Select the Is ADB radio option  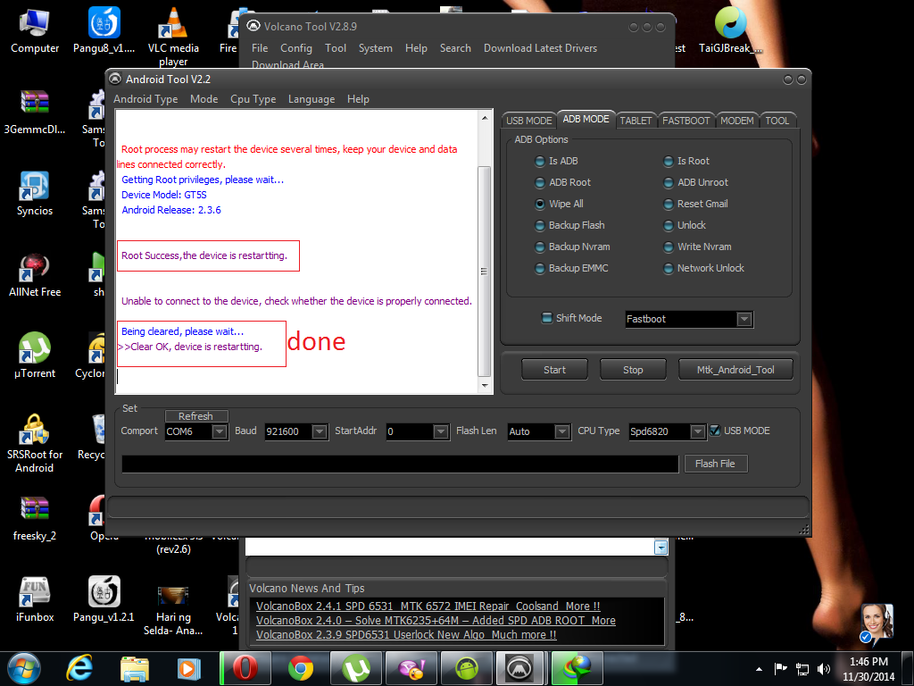click(540, 161)
